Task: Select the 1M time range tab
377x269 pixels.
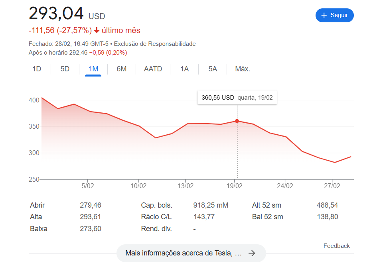Action: click(x=93, y=69)
